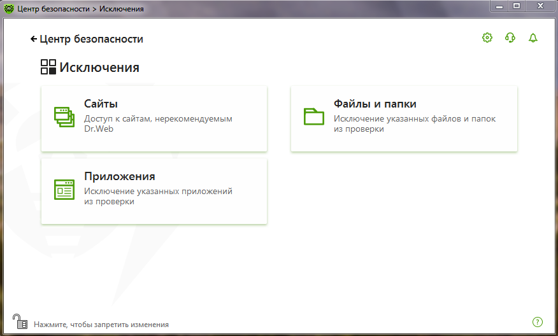558x336 pixels.
Task: Return to Центр безопасности via header link
Action: 91,39
